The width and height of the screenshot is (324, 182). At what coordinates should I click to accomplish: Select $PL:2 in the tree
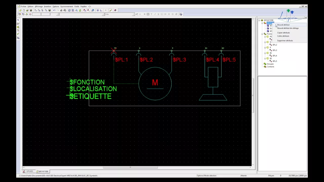coord(275,45)
